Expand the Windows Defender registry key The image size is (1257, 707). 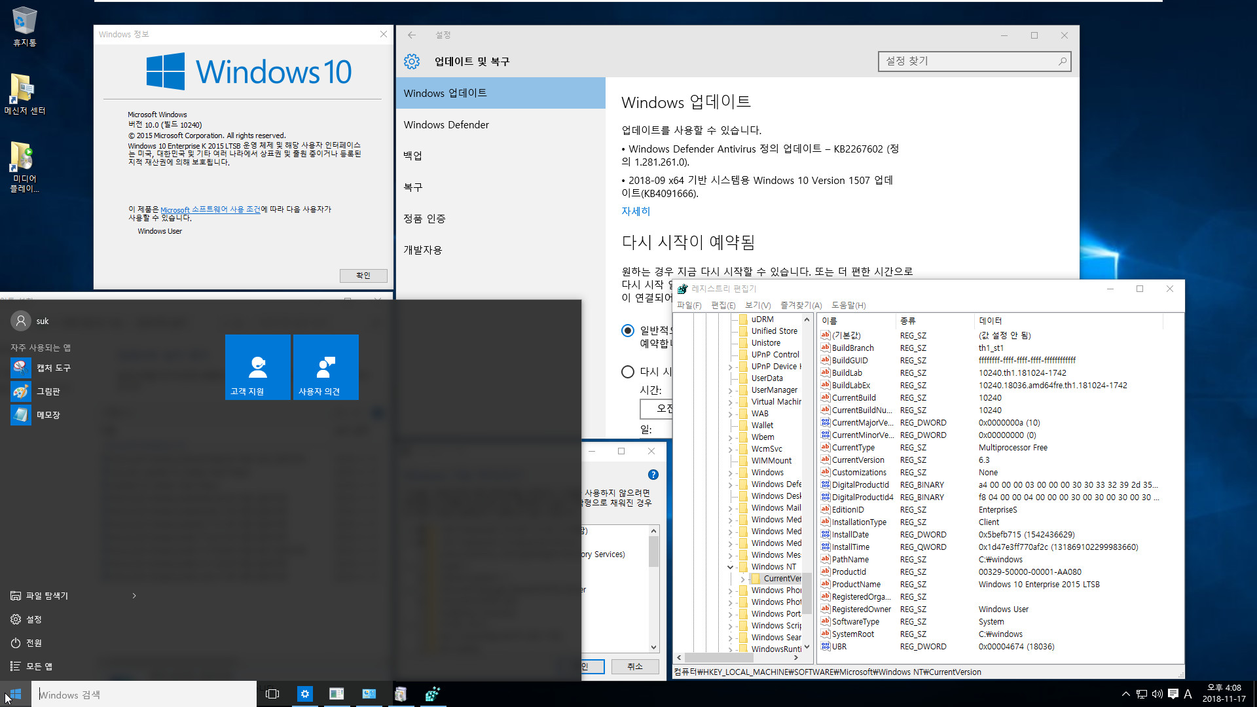click(731, 484)
